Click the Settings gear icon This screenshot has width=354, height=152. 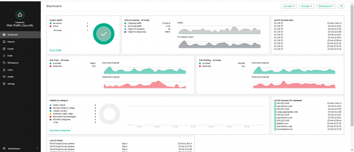4,84
